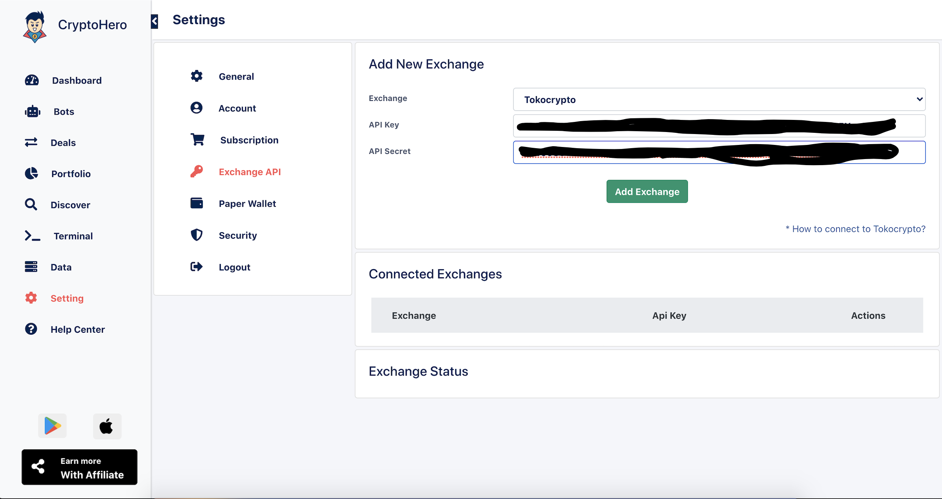
Task: Select Logout label
Action: (234, 267)
